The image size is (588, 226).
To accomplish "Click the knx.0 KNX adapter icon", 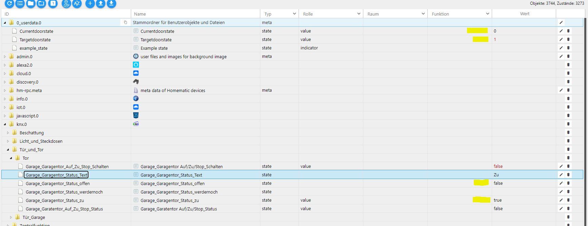I will coord(136,124).
